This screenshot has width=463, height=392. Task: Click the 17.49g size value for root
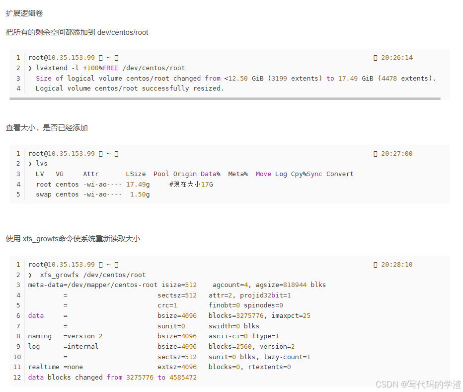coord(138,185)
